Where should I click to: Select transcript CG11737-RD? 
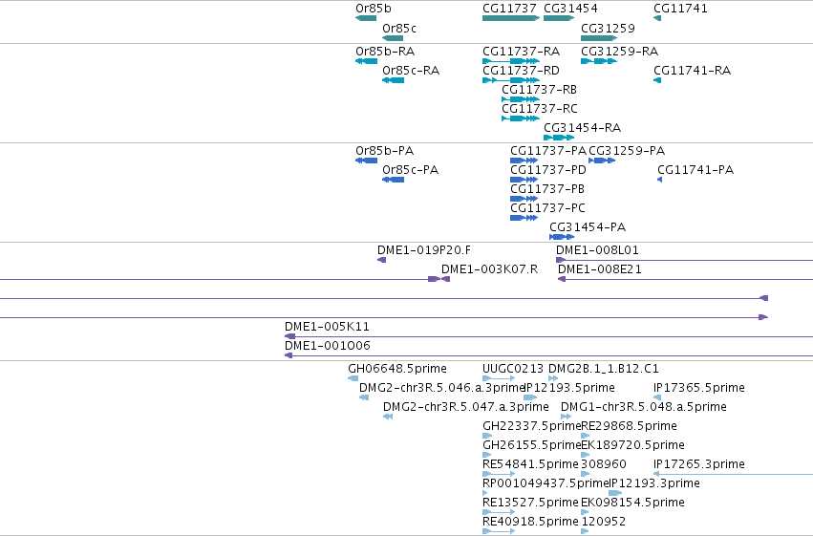(x=511, y=80)
